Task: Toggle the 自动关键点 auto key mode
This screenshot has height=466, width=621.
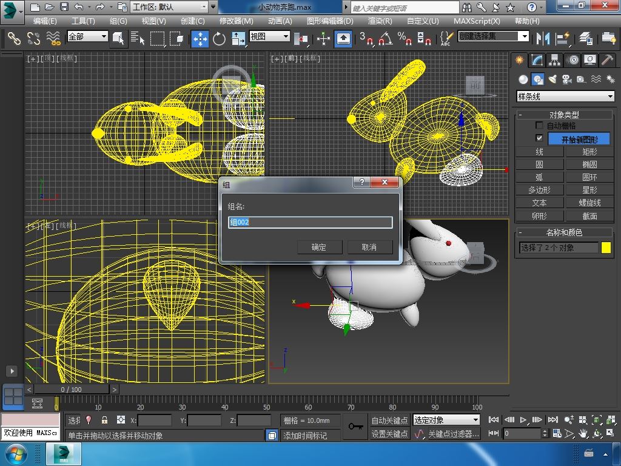Action: [x=389, y=420]
